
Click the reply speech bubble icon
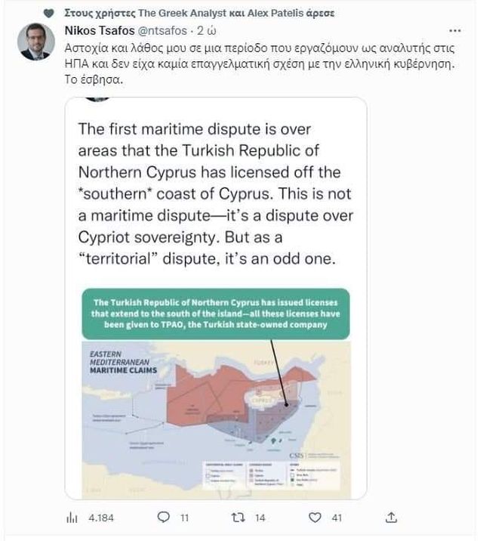click(162, 518)
